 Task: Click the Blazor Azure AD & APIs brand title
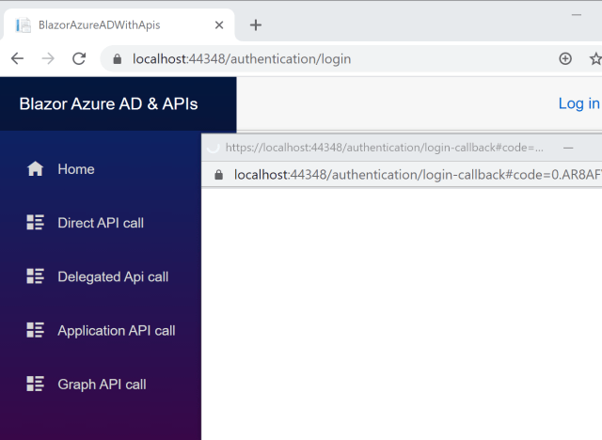click(x=108, y=103)
